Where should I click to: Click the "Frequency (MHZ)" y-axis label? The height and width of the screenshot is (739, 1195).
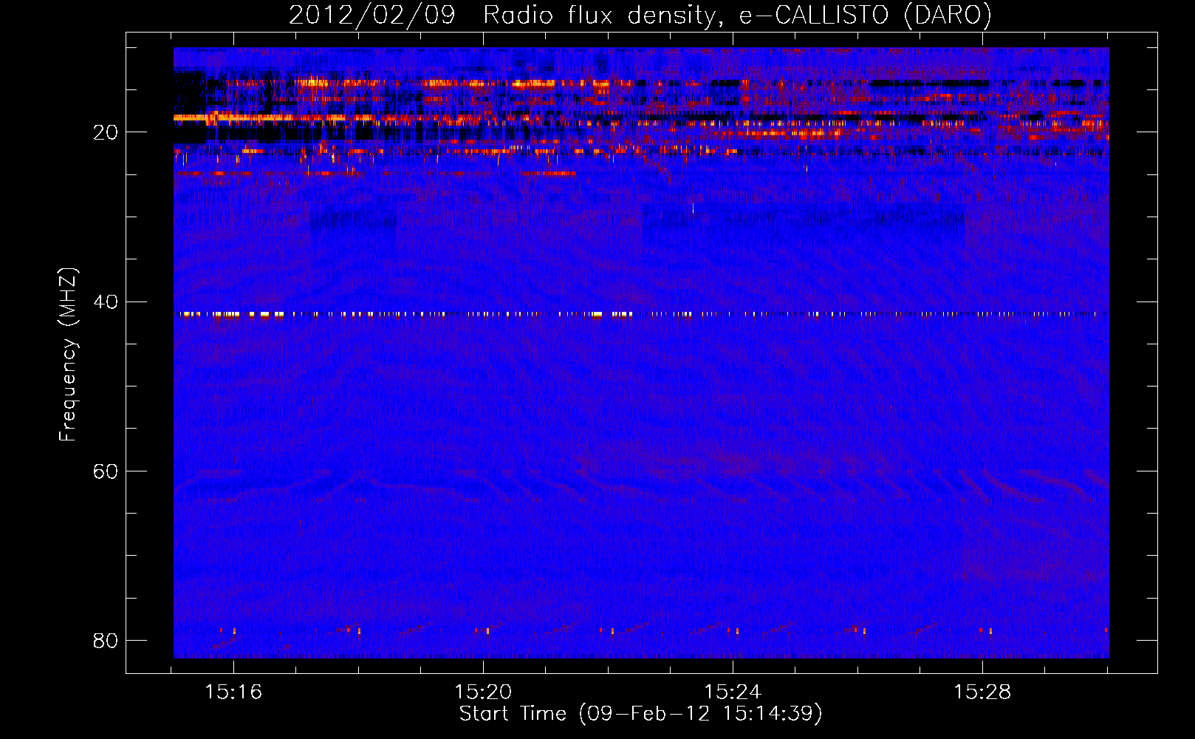[67, 355]
